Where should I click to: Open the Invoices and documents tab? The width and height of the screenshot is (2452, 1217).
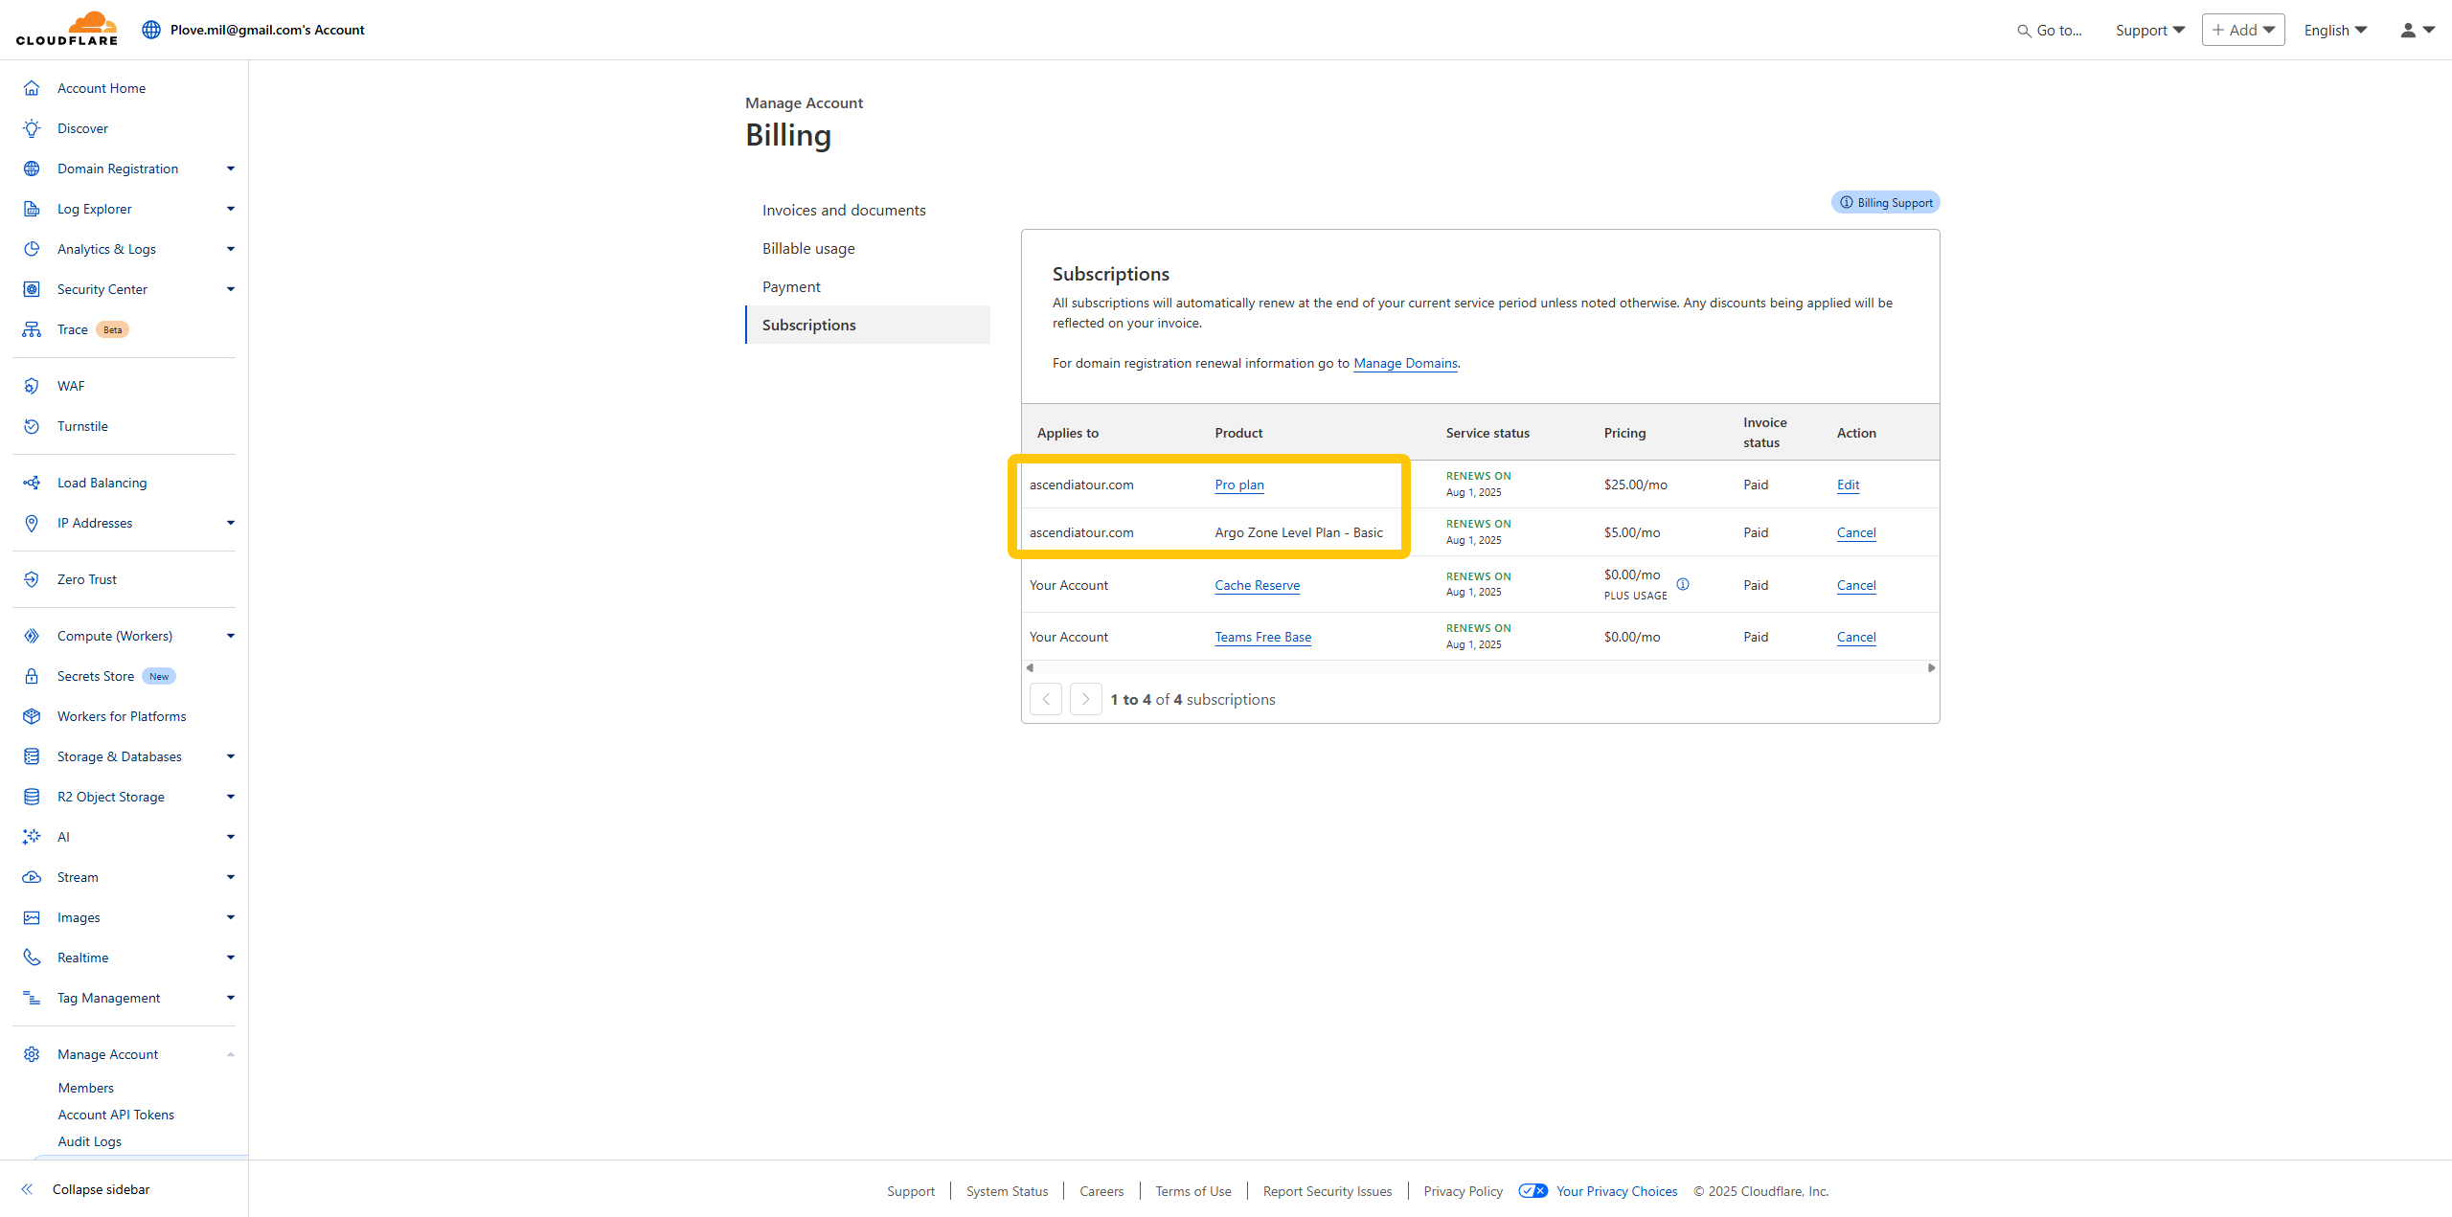tap(844, 210)
